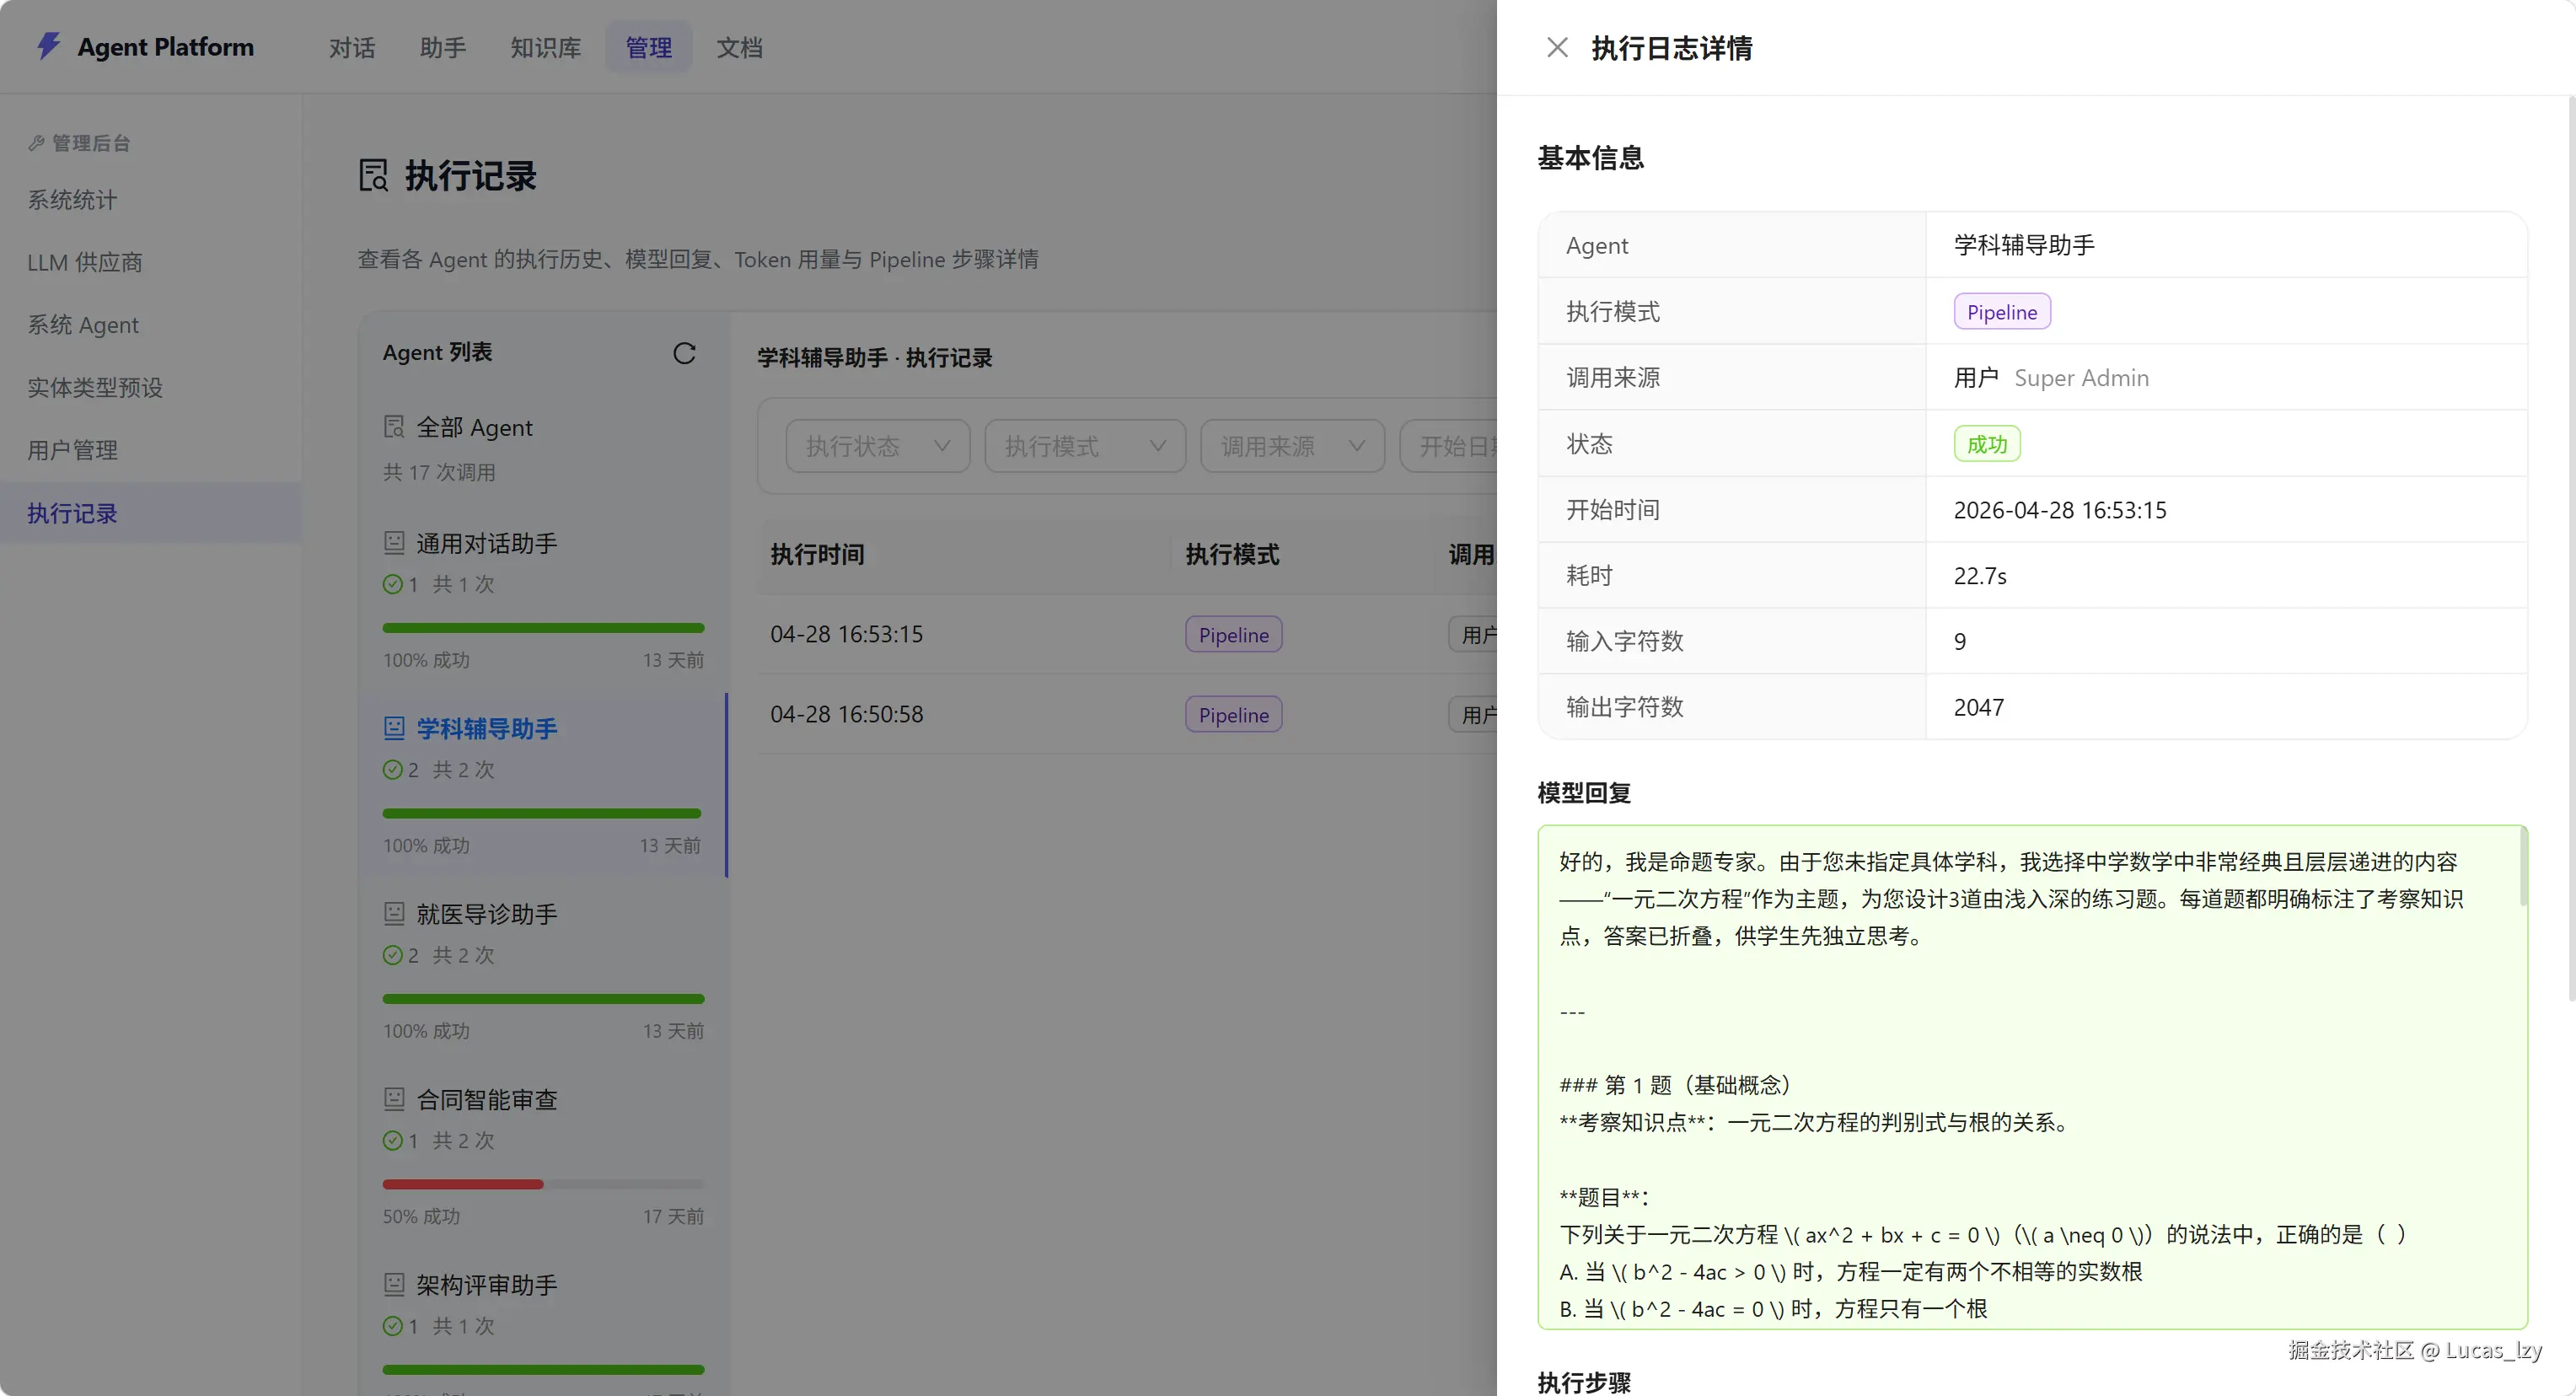This screenshot has width=2576, height=1396.
Task: Click the 输出字符数 value 2047
Action: coord(1979,707)
